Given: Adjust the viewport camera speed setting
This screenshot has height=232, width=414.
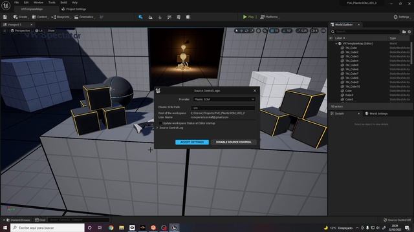Looking at the screenshot, I should point(314,31).
